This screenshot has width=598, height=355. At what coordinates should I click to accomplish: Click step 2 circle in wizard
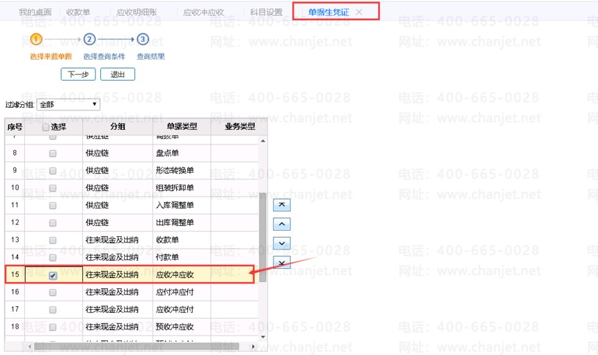(x=89, y=39)
